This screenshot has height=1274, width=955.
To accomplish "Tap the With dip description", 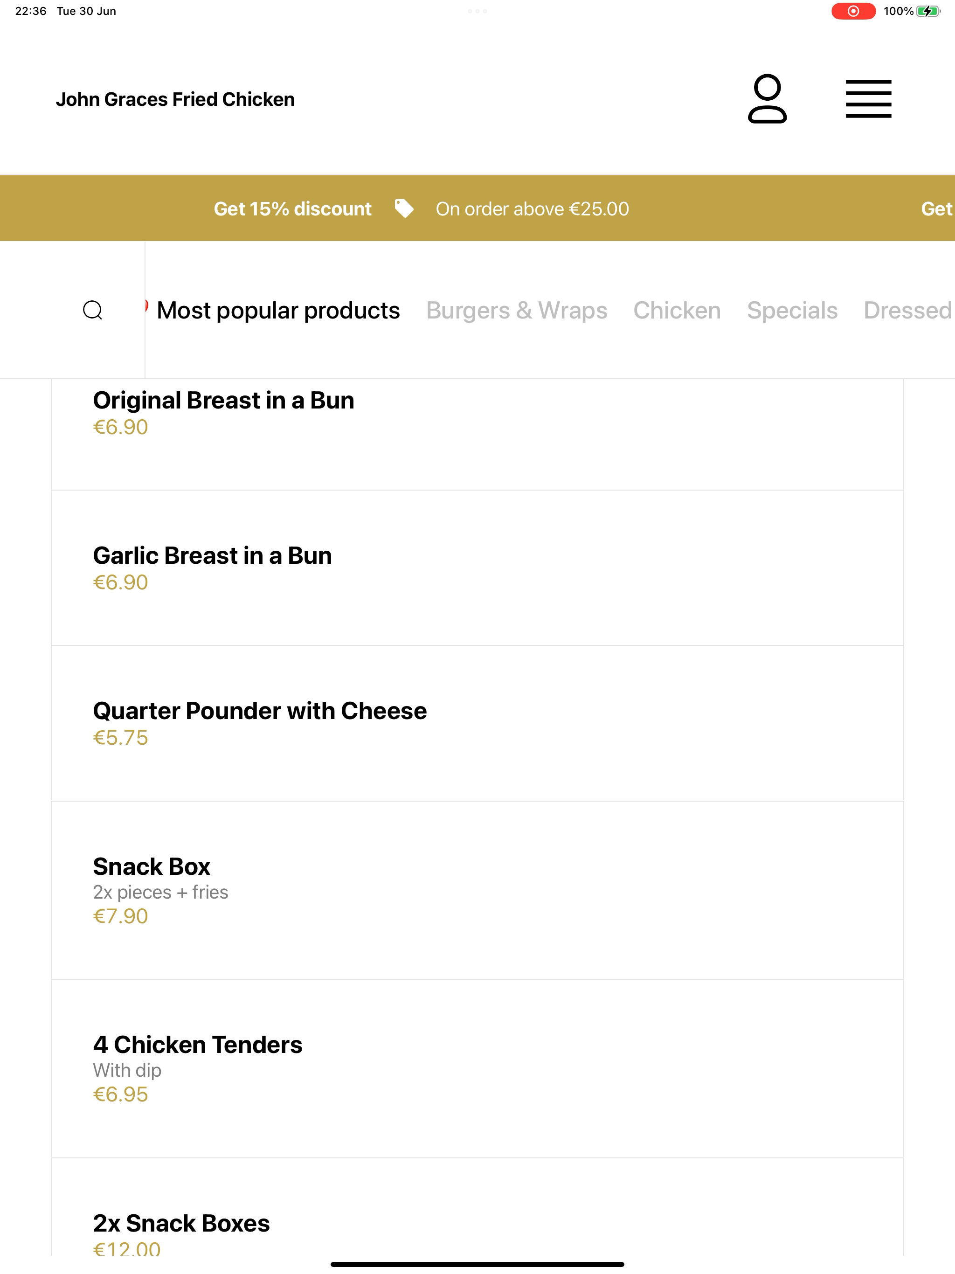I will (127, 1070).
